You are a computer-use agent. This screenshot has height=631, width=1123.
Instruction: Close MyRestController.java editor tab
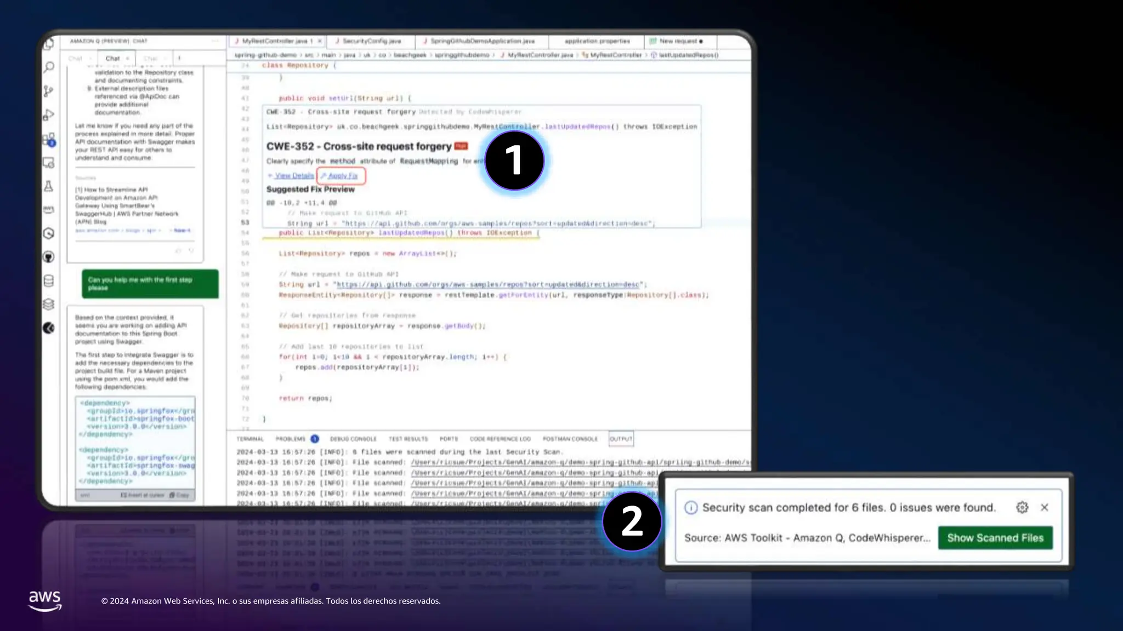[320, 41]
